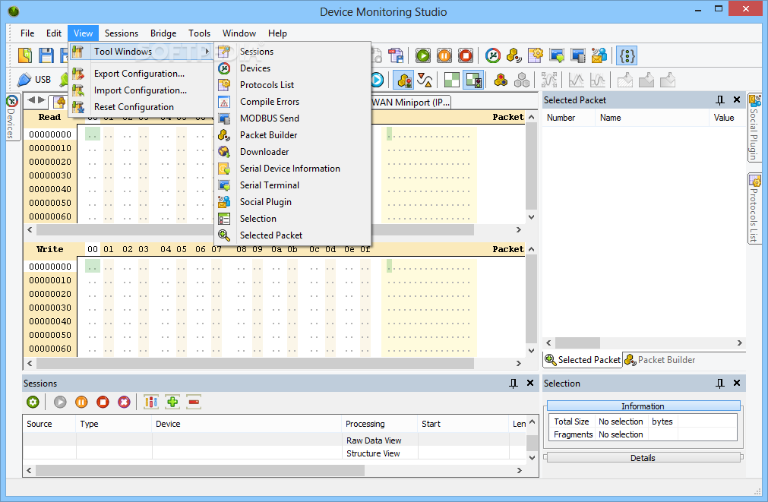Toggle the honeycomb traffic-light toolbar button
This screenshot has width=768, height=502.
coord(405,80)
